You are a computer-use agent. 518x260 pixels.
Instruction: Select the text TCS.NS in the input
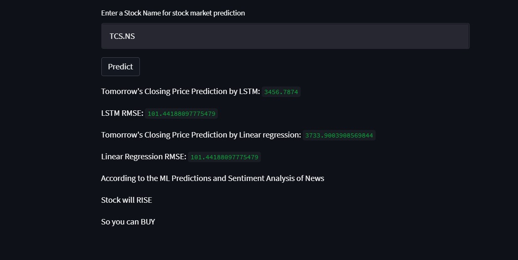point(122,36)
